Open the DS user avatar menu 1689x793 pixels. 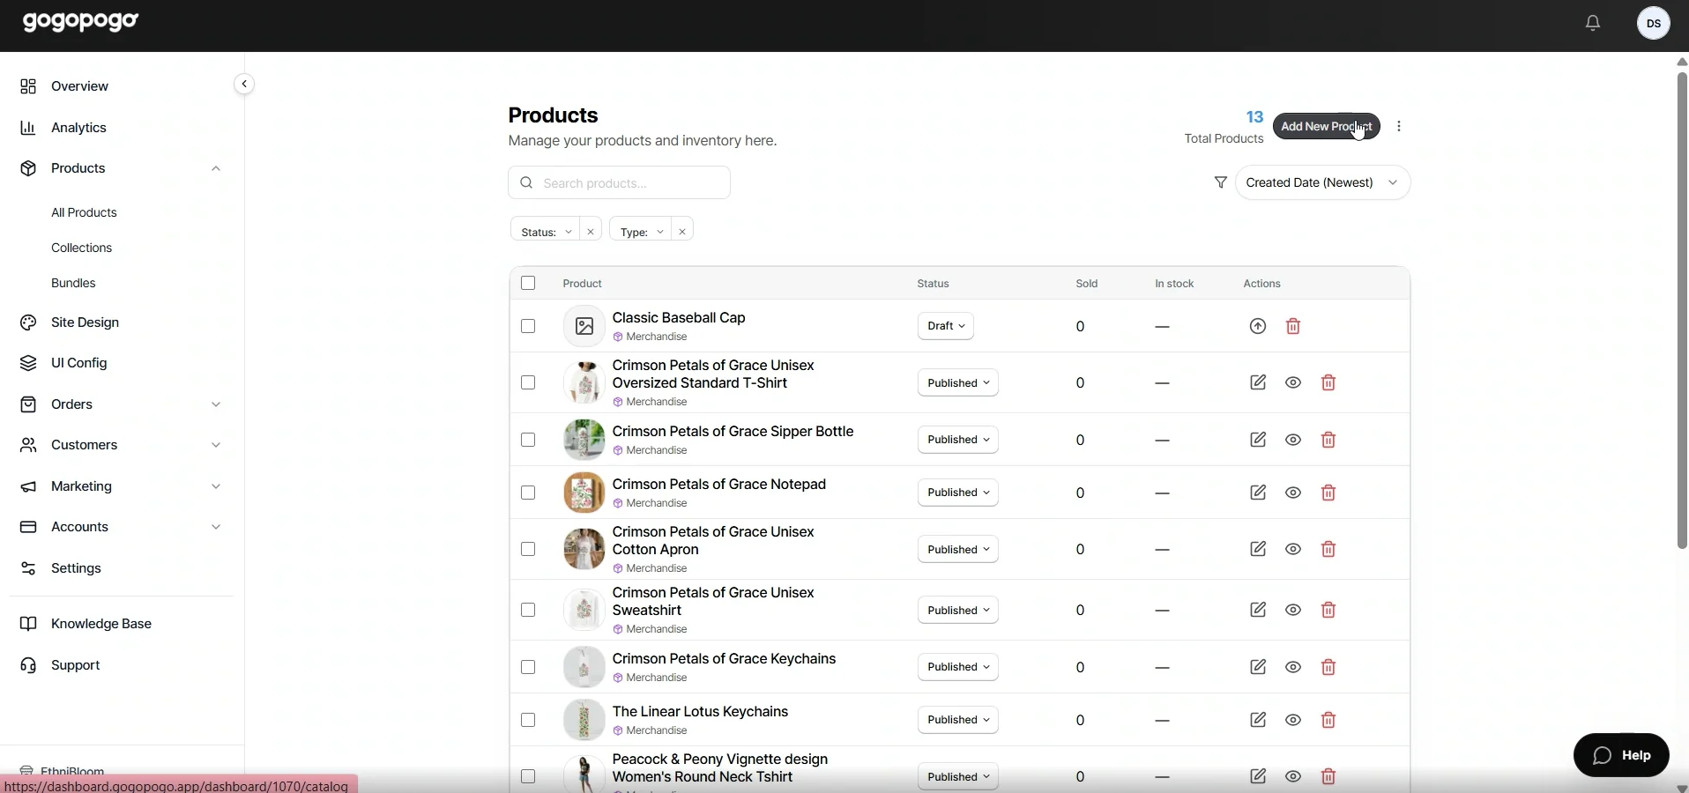tap(1654, 24)
